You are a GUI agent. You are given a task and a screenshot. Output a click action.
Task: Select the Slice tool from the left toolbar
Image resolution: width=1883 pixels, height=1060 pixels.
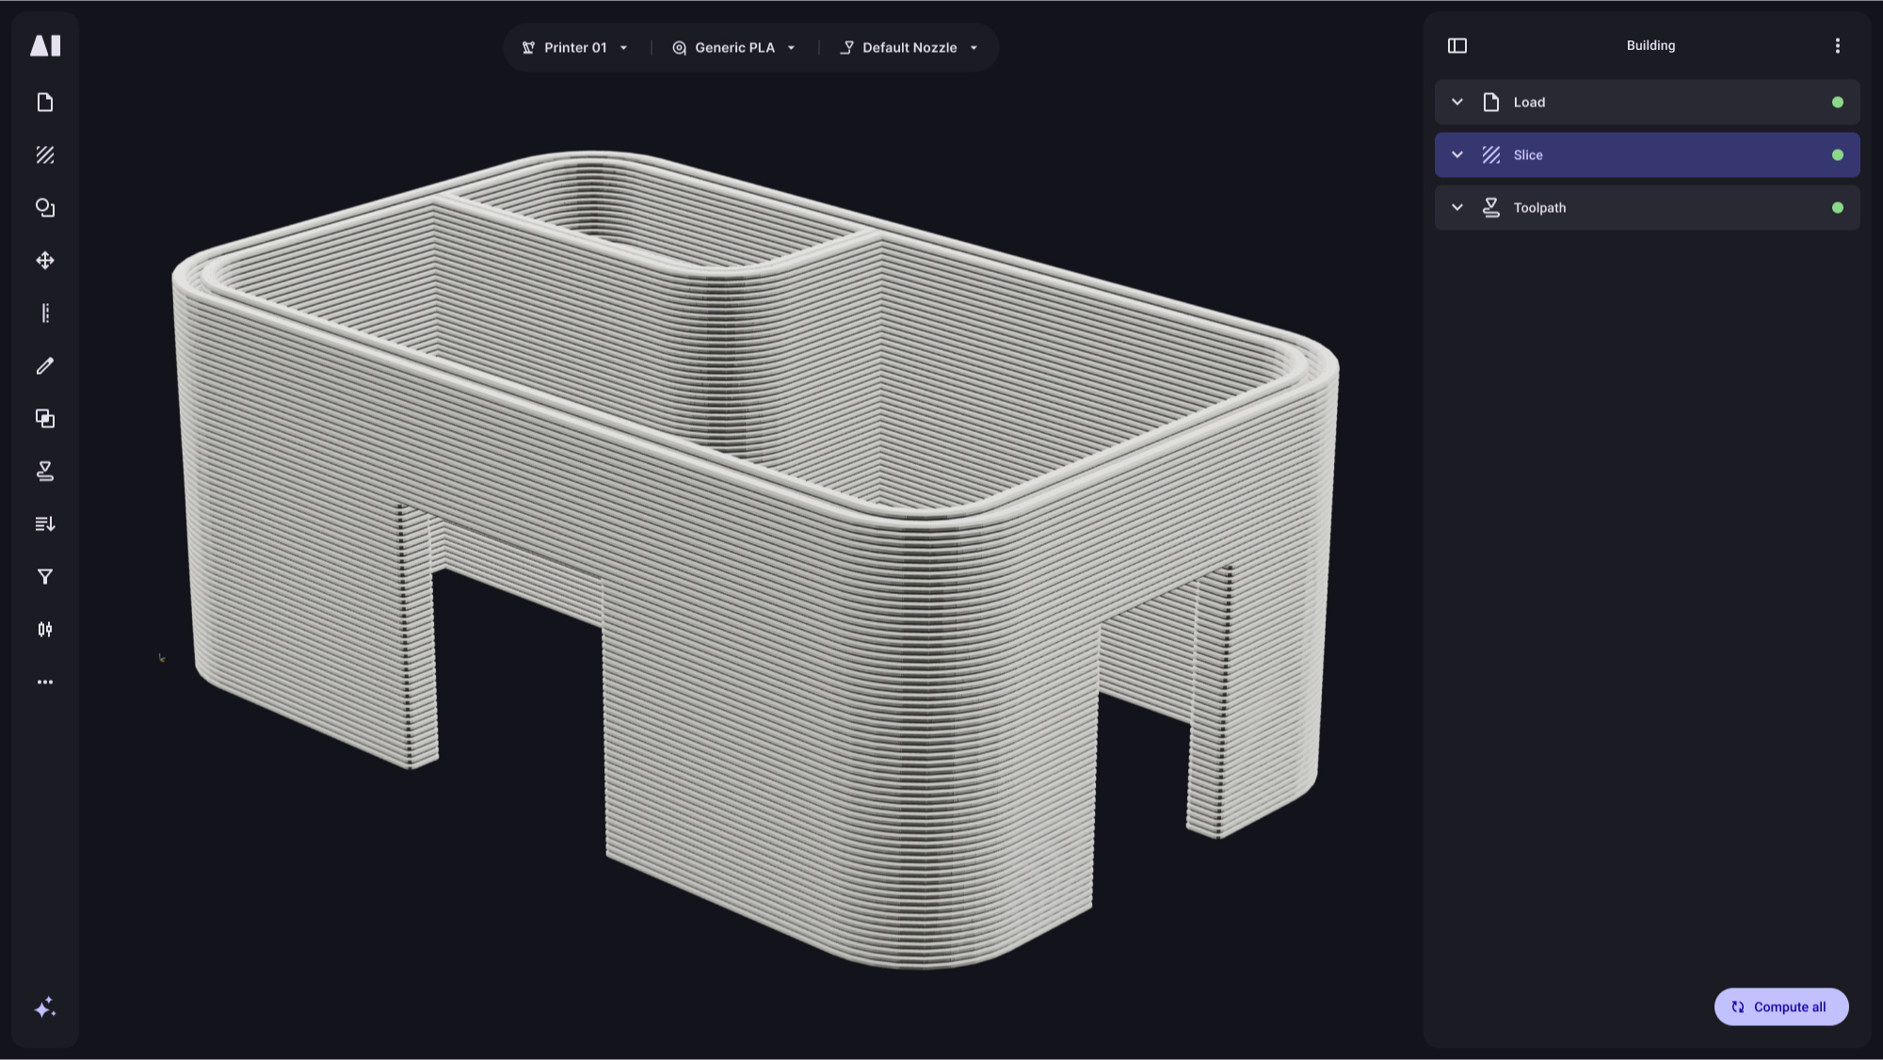[45, 155]
